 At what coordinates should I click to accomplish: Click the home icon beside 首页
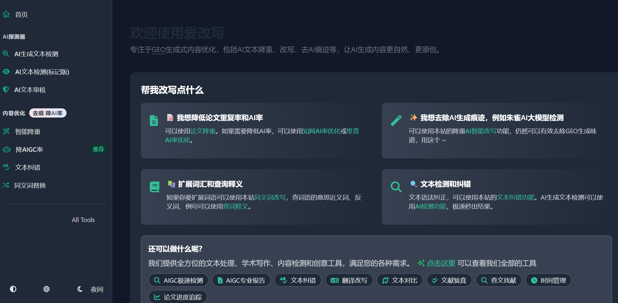[x=6, y=14]
